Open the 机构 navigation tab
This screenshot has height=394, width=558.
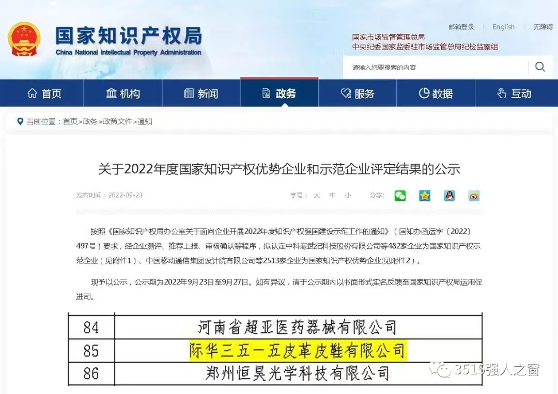(123, 93)
